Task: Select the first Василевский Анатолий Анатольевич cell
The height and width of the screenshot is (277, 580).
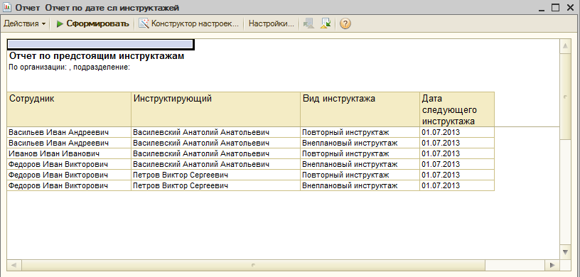Action: point(215,132)
